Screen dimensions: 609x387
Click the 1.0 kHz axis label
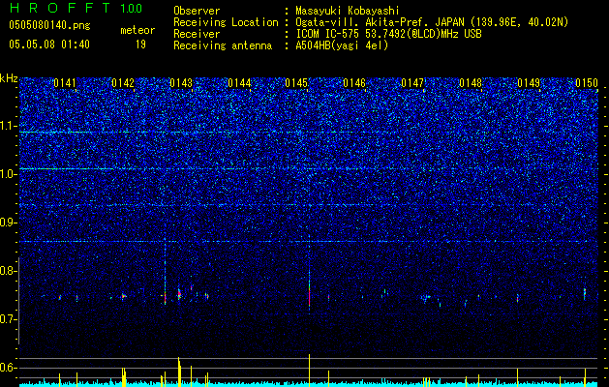pyautogui.click(x=9, y=174)
